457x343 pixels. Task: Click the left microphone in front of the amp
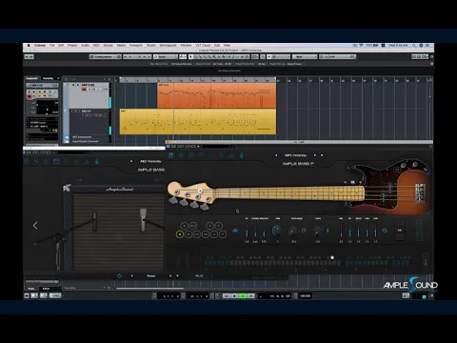94,221
